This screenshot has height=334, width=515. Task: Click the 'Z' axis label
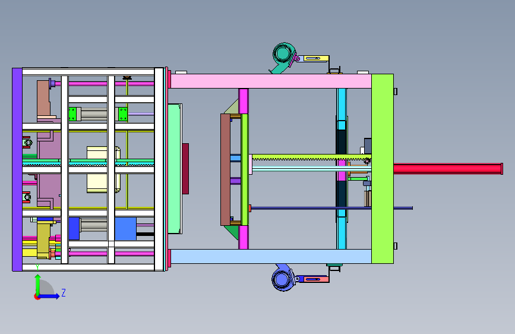[x=64, y=292]
